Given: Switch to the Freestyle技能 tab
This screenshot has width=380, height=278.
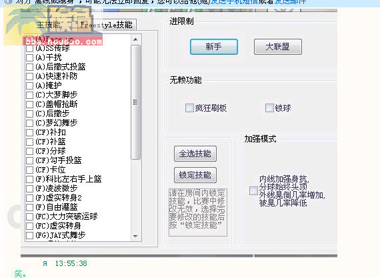Looking at the screenshot, I should tap(106, 25).
